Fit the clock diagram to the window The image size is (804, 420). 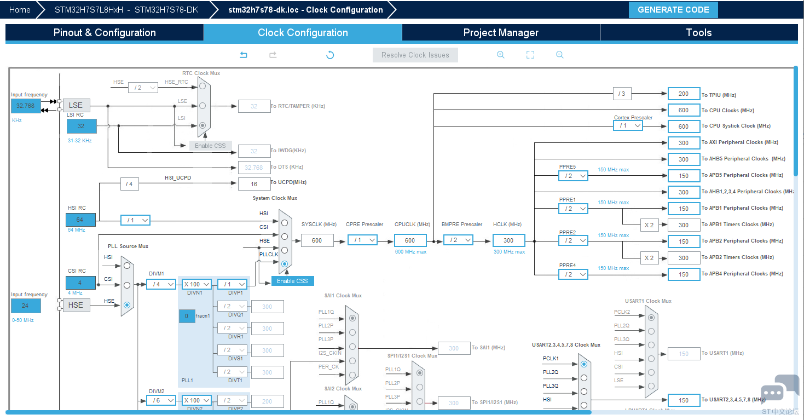530,55
